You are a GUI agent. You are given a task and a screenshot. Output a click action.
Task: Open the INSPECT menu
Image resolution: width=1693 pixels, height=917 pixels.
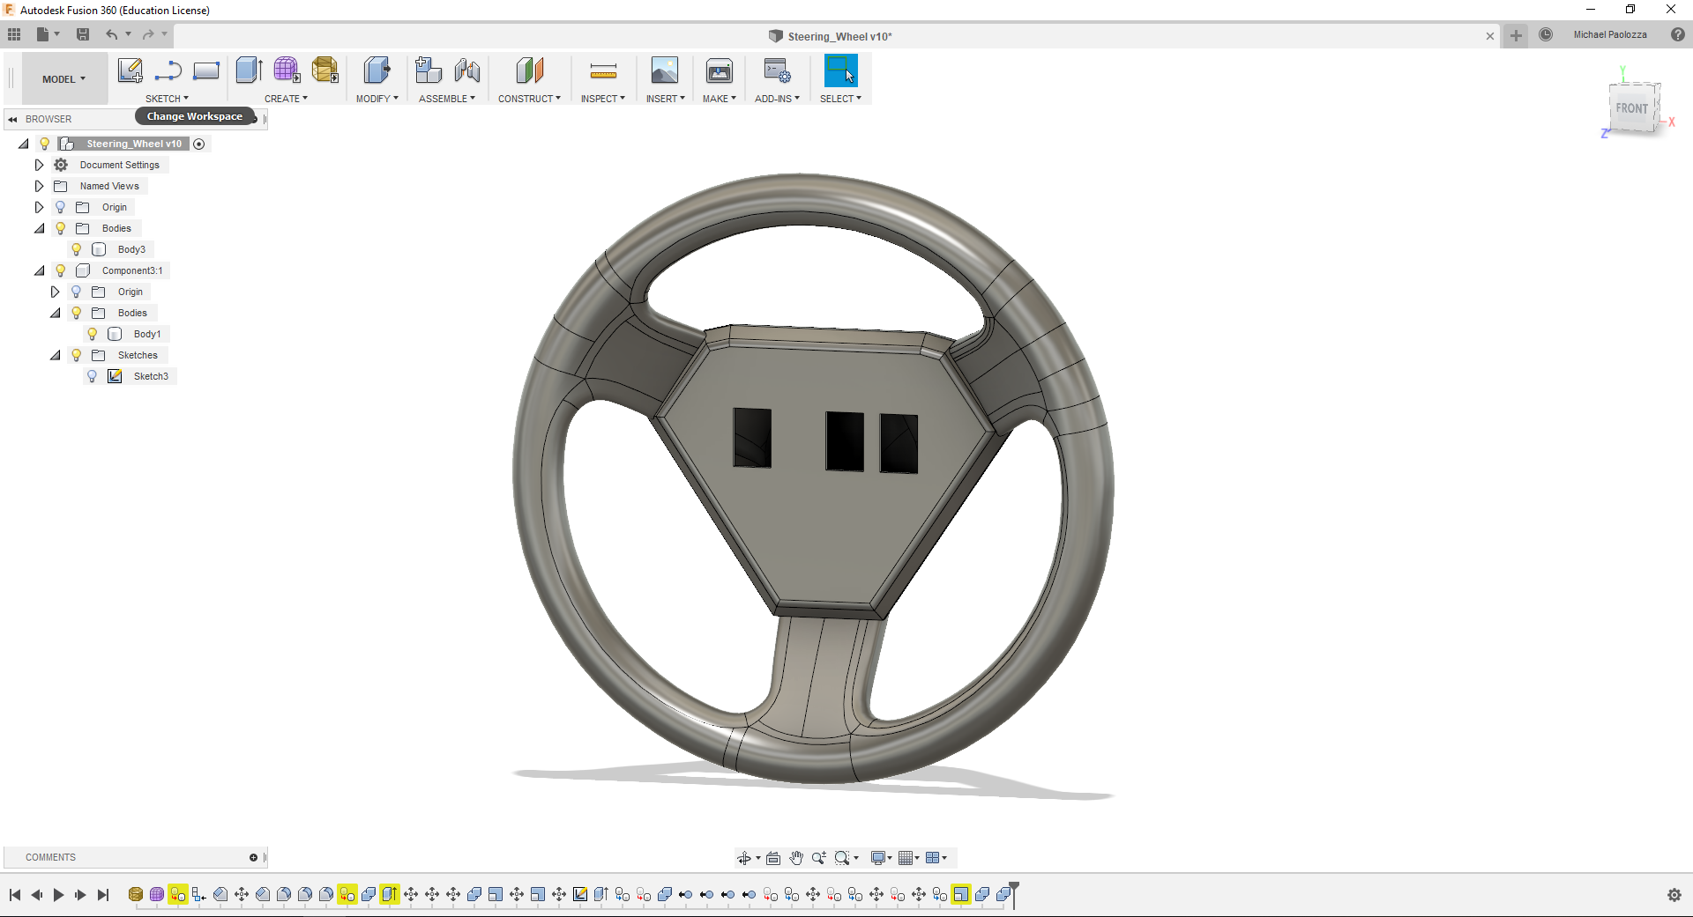602,99
